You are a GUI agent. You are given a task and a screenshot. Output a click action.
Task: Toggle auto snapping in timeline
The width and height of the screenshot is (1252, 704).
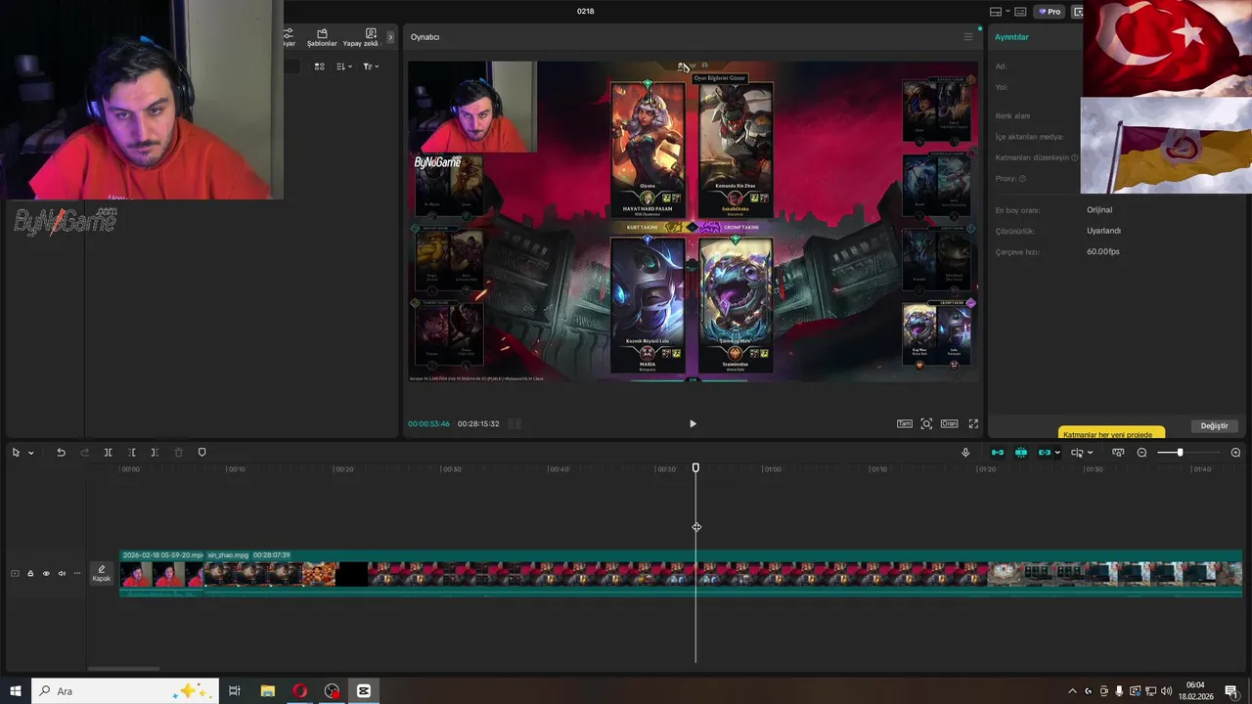pyautogui.click(x=1021, y=453)
